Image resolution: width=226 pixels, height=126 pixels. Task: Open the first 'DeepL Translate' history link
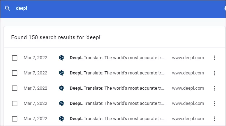point(117,58)
